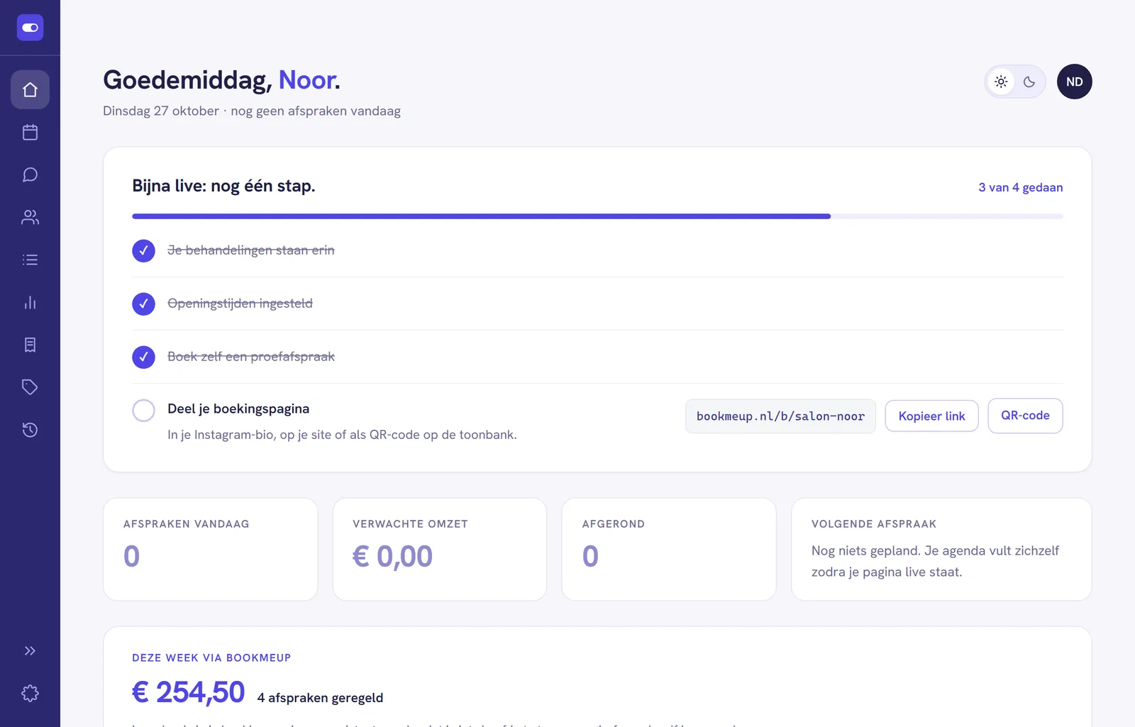Open the history clock sidebar icon
The image size is (1135, 727).
pyautogui.click(x=30, y=430)
